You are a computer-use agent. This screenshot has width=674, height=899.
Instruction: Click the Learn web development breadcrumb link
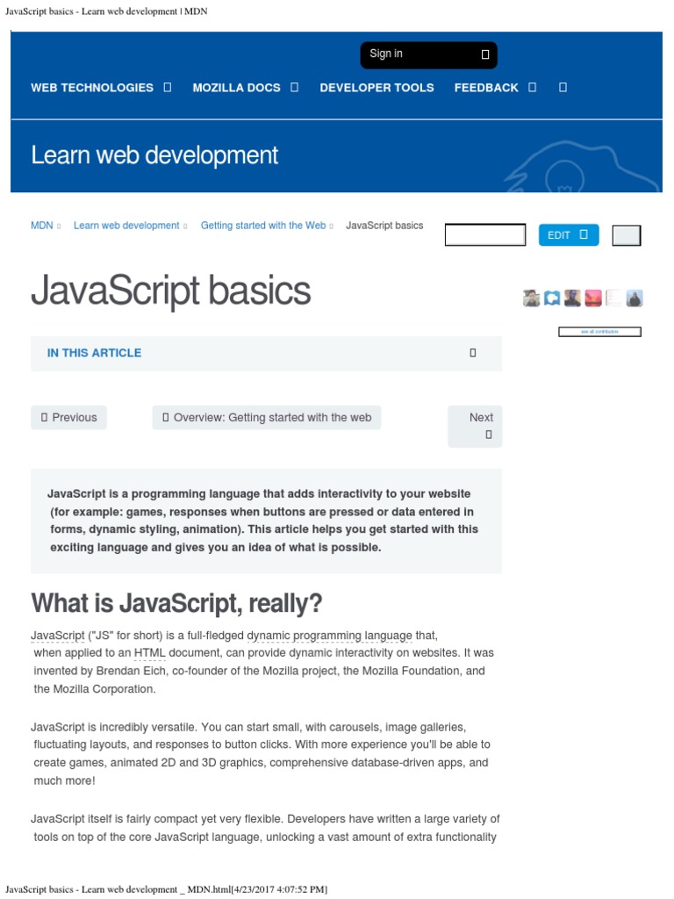(x=126, y=226)
